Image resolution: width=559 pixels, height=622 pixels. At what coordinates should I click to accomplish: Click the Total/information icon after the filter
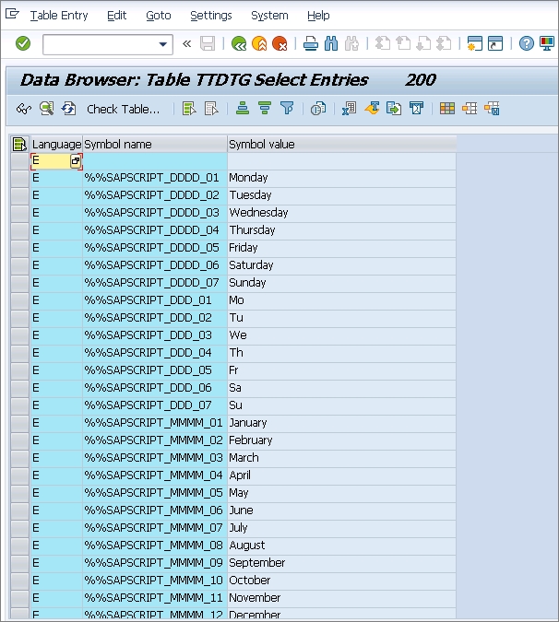[318, 109]
